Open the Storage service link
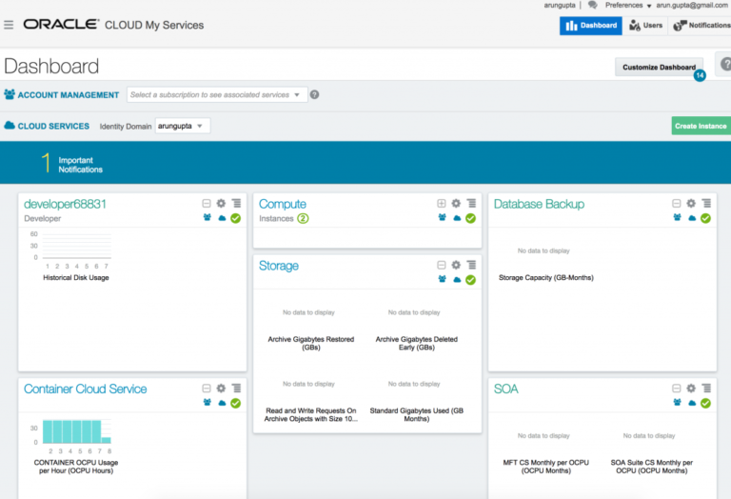 279,266
